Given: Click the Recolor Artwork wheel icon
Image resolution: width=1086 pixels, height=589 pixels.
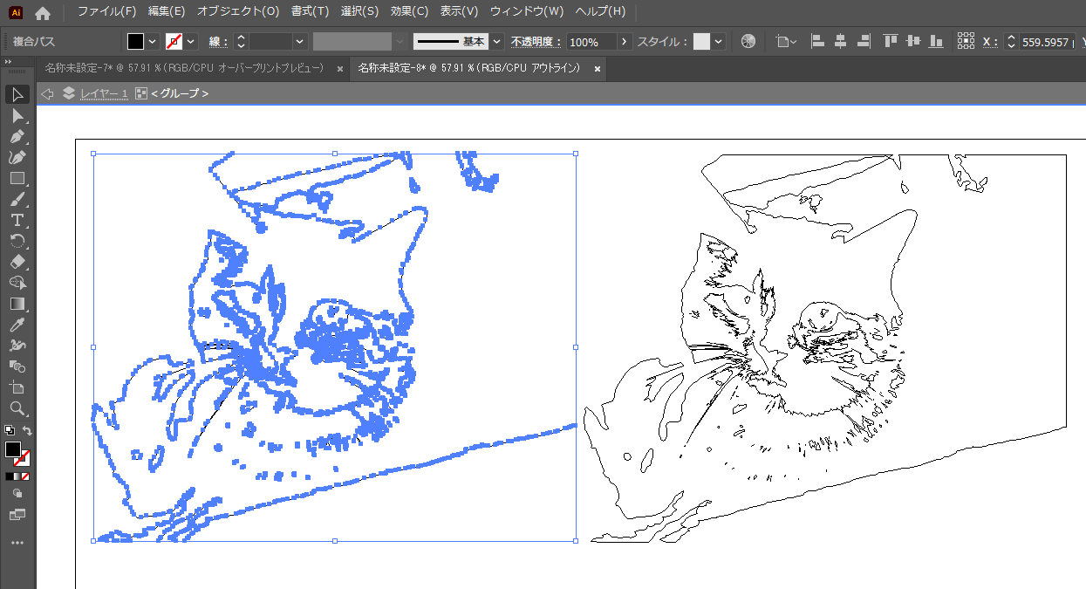Looking at the screenshot, I should [x=748, y=42].
